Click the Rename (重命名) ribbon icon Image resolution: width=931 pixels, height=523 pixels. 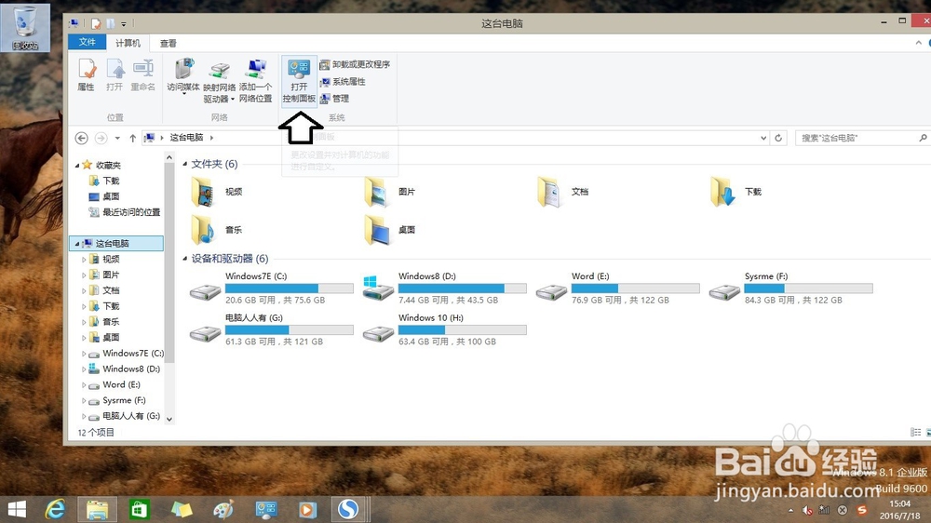[x=143, y=74]
